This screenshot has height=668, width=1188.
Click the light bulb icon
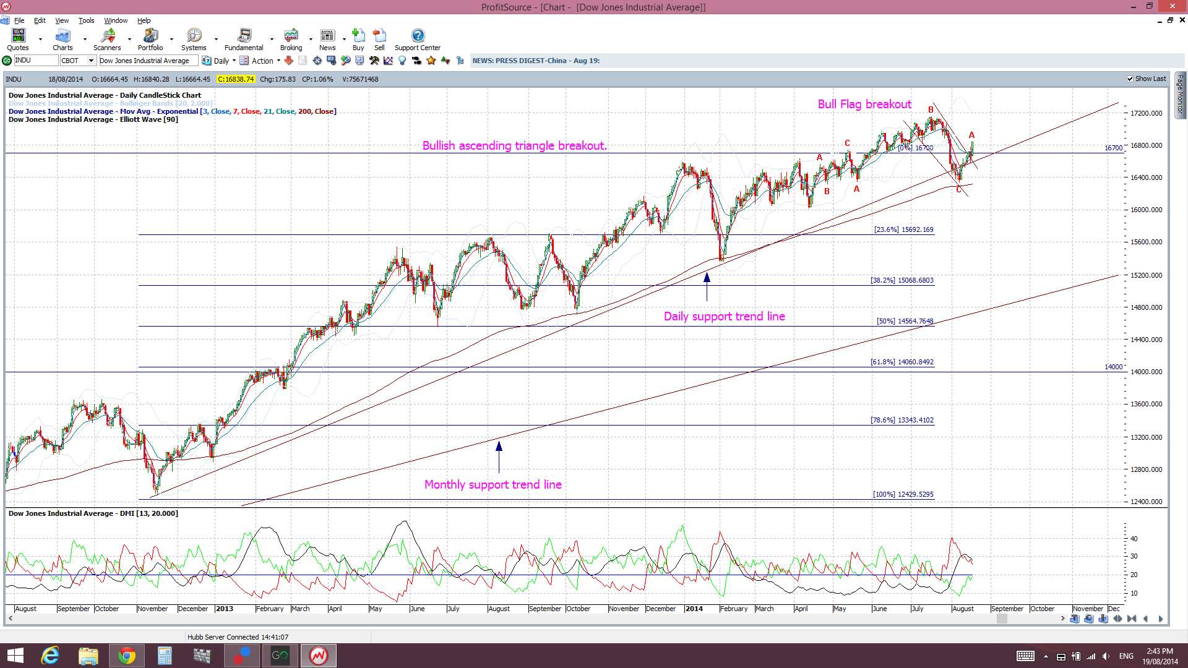(402, 61)
